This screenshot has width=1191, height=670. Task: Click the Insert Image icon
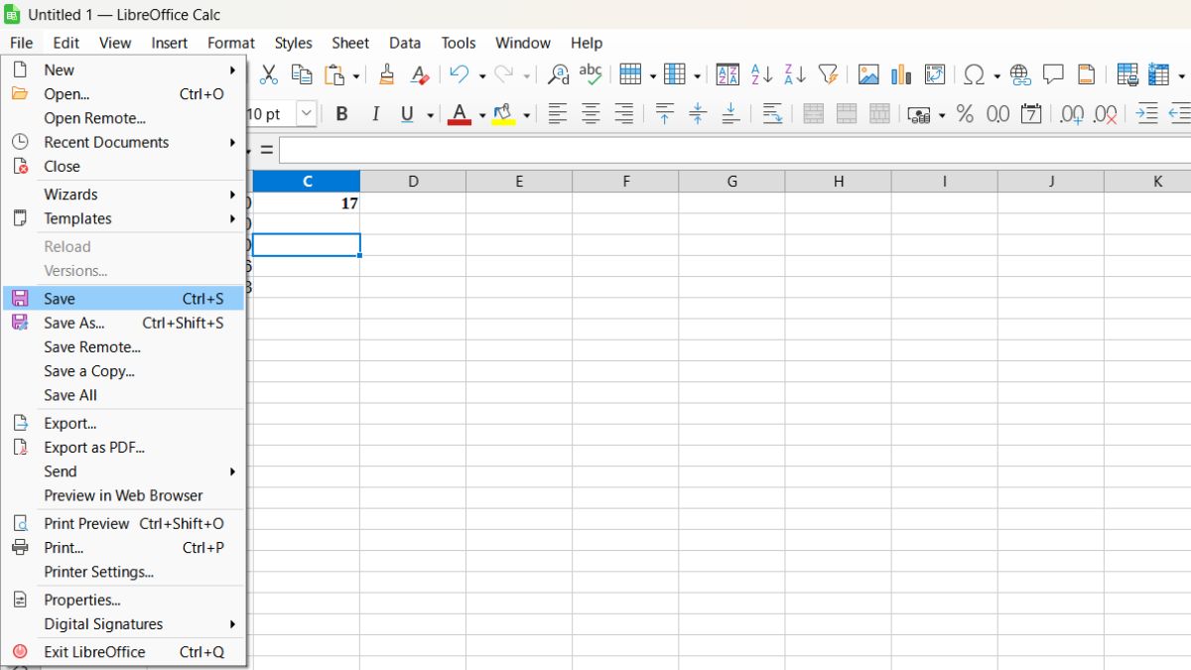click(x=868, y=74)
